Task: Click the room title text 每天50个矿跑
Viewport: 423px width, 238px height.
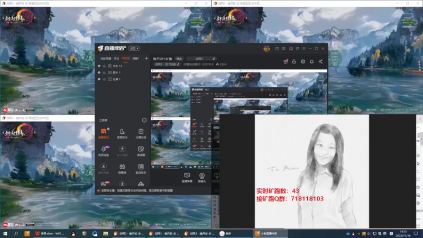Action: tap(163, 59)
